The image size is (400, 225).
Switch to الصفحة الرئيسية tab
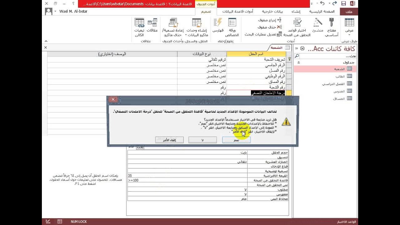coord(322,12)
